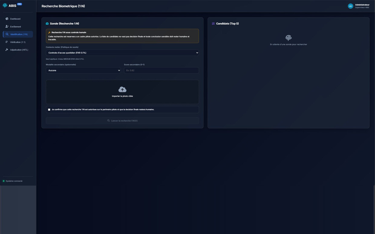This screenshot has height=234, width=375.
Task: Click the cloud upload icon
Action: pyautogui.click(x=122, y=89)
